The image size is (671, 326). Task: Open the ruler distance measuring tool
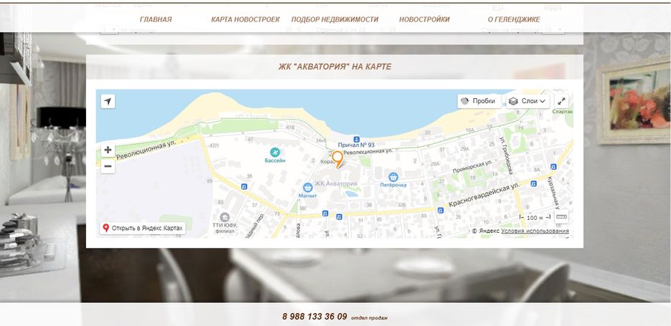click(561, 216)
